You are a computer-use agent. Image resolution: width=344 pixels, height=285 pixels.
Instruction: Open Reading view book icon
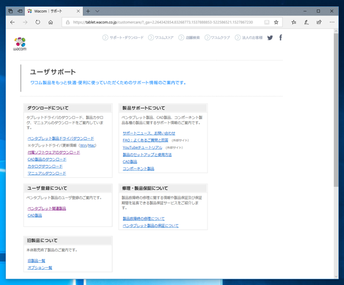(x=267, y=22)
